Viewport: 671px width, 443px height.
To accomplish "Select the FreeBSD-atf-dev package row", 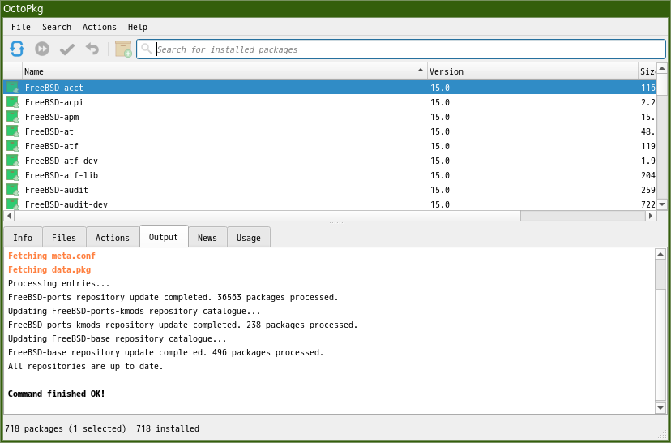I will 330,160.
